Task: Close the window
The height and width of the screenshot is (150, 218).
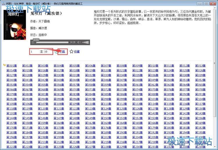Action: (213, 3)
